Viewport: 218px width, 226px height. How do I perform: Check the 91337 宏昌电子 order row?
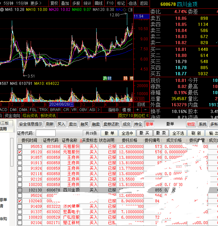pos(20,212)
